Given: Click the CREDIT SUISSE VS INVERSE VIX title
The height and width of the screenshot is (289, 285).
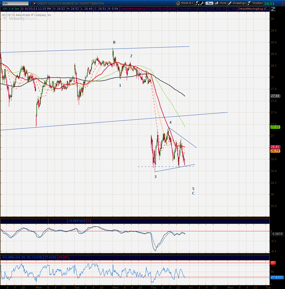Looking at the screenshot, I should click(70, 3).
